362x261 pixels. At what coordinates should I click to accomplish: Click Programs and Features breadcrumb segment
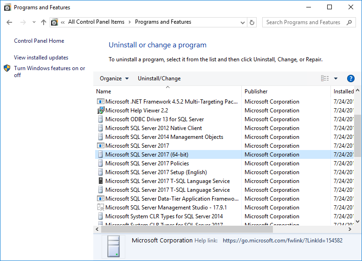pos(163,22)
